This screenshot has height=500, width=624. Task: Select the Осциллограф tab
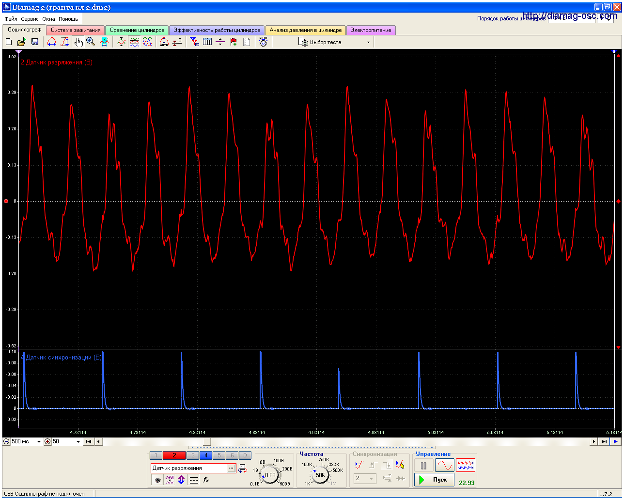[24, 30]
